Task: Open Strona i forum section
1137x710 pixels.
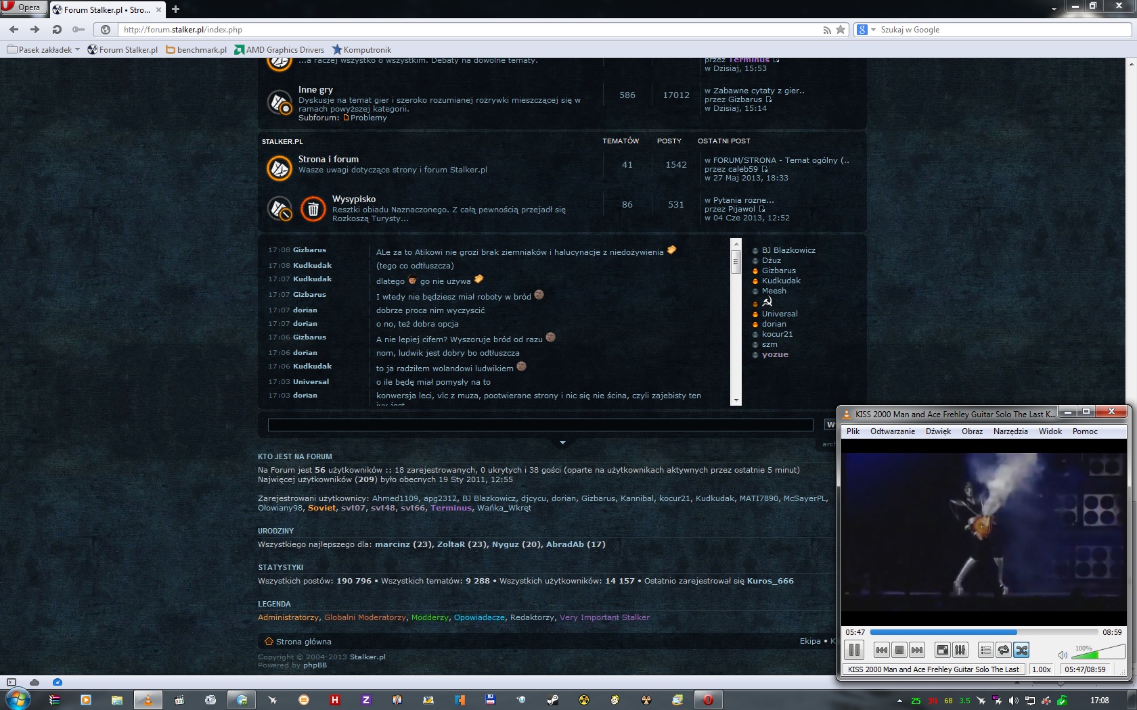Action: click(x=328, y=159)
